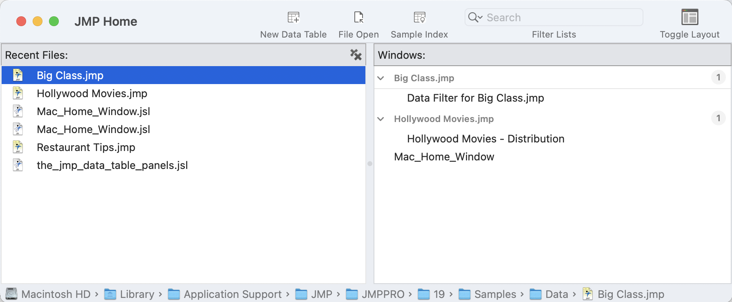
Task: Click the New Data Table toolbar icon
Action: (x=293, y=18)
